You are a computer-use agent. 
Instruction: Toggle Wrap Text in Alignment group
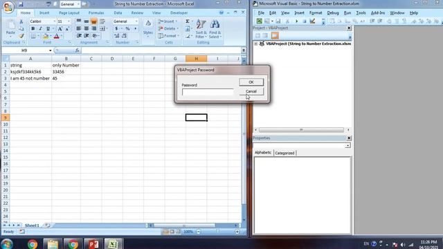(102, 21)
